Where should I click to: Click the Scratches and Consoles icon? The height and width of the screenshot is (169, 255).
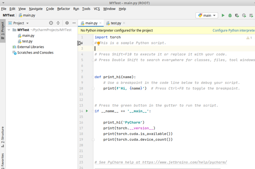click(14, 53)
